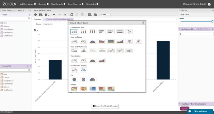
Task: Pick the full Pie chart icon
Action: 74,79
